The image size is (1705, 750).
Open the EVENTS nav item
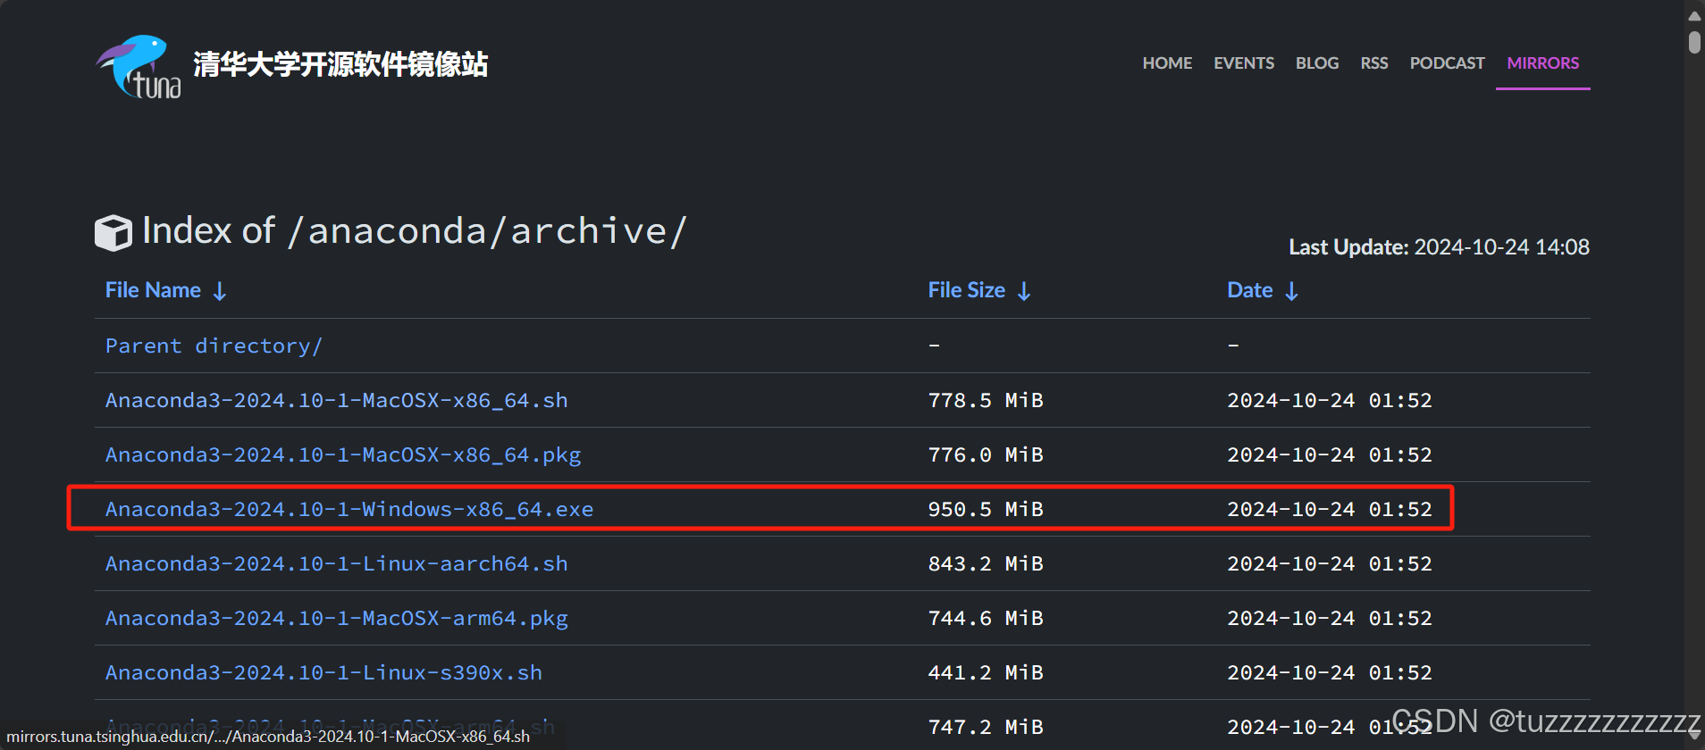click(1244, 63)
